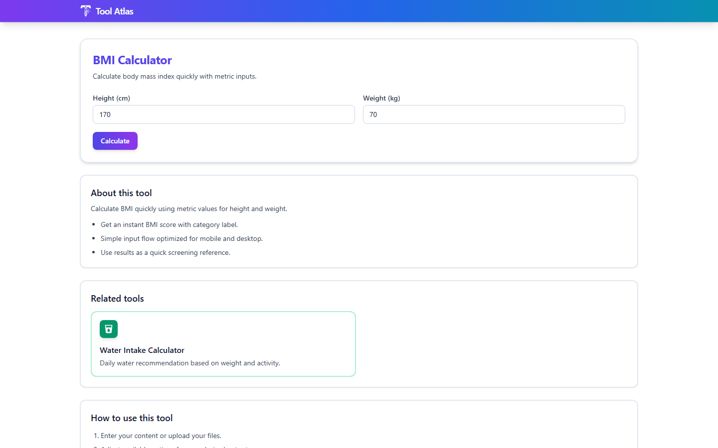Screen dimensions: 718x448
Task: Click the Tool Atlas brand name in header
Action: coord(114,11)
